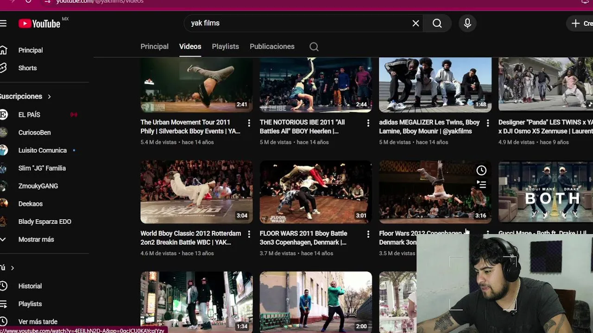Open title 'THE NOTORIOUS IBE 2011 All Battles All'
The height and width of the screenshot is (333, 593).
302,127
